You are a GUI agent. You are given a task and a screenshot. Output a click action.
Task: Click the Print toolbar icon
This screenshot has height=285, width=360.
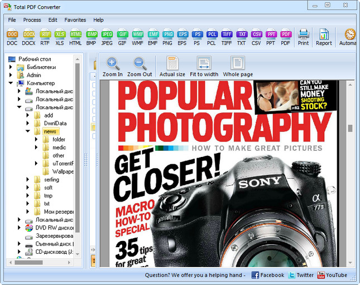tap(303, 37)
